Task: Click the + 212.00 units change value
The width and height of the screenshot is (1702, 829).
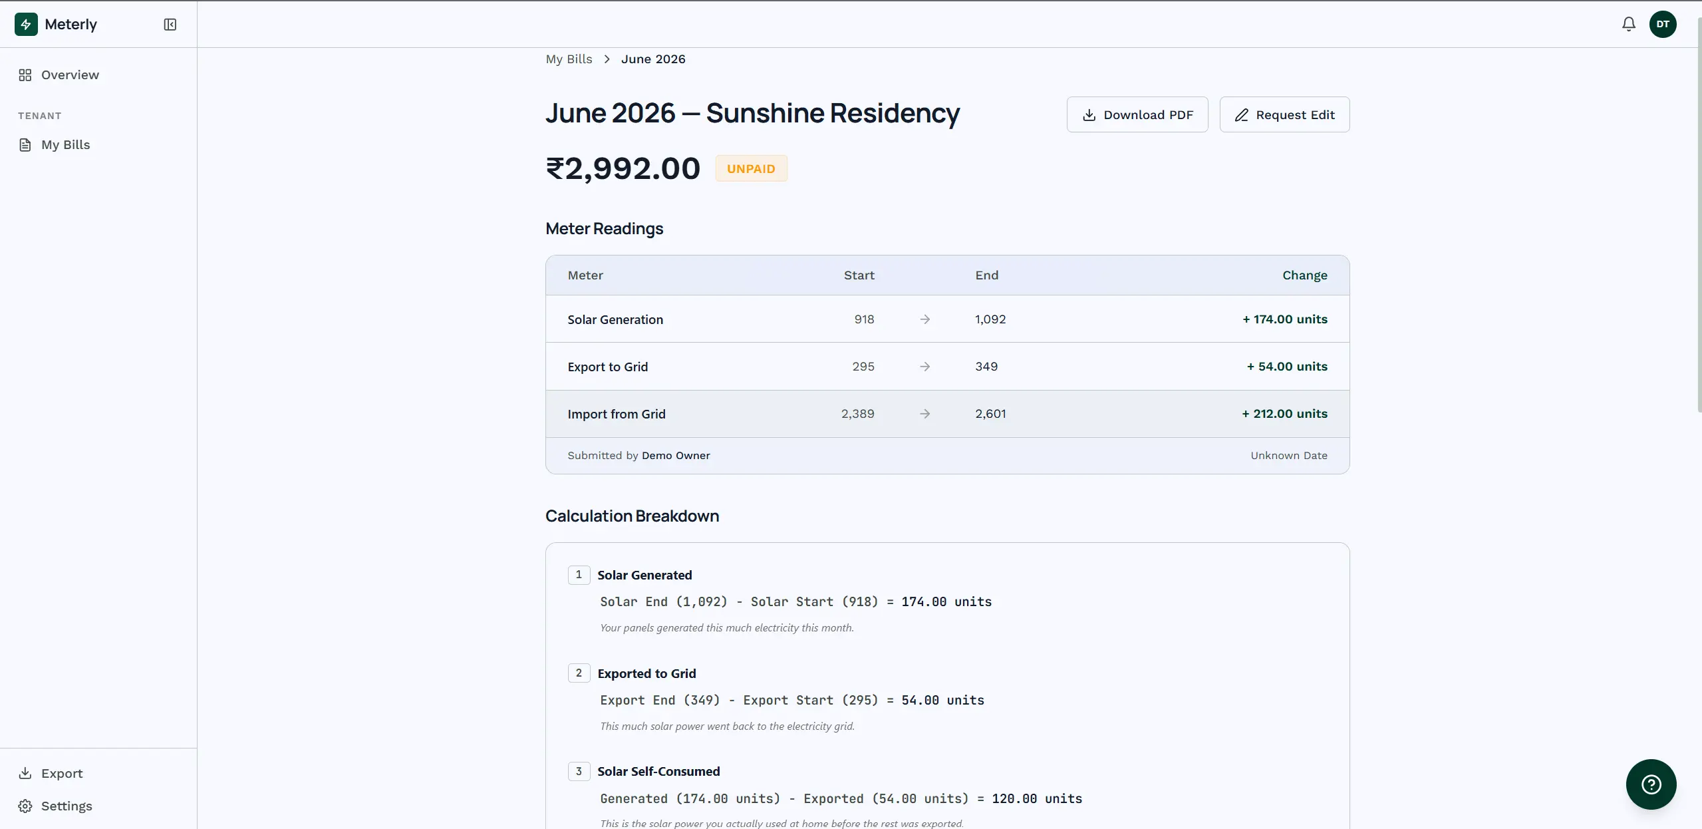Action: tap(1285, 414)
